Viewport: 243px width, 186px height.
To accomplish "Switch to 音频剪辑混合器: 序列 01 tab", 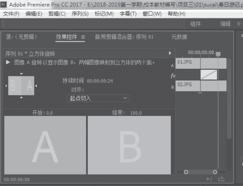I will 124,37.
